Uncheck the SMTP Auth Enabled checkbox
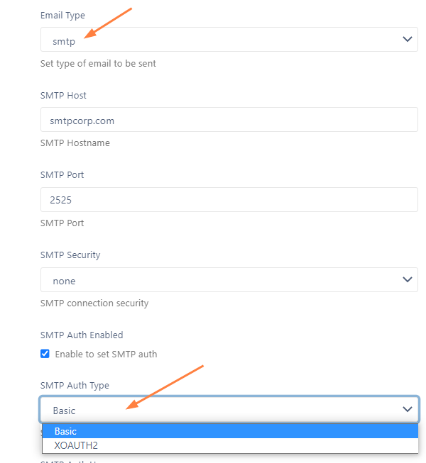The height and width of the screenshot is (463, 426). click(x=45, y=353)
